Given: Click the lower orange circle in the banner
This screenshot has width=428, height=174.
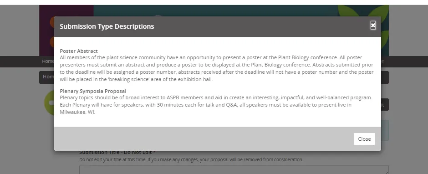Looking at the screenshot, I should click(52, 42).
